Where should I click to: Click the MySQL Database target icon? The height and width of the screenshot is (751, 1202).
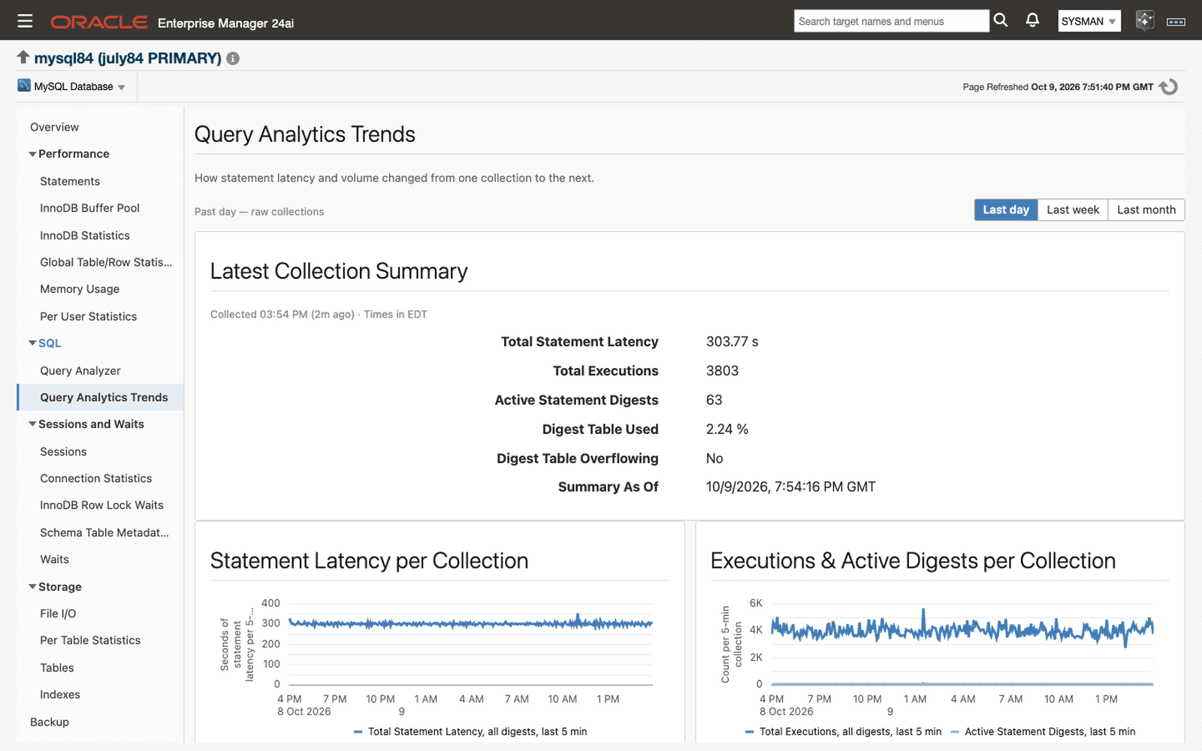[x=24, y=86]
